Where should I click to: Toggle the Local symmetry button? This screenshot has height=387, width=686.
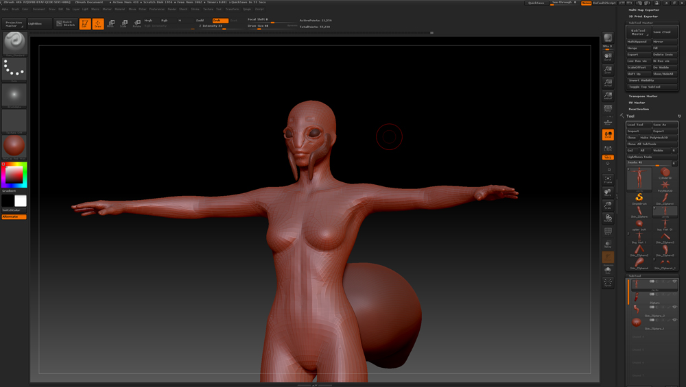point(608,135)
